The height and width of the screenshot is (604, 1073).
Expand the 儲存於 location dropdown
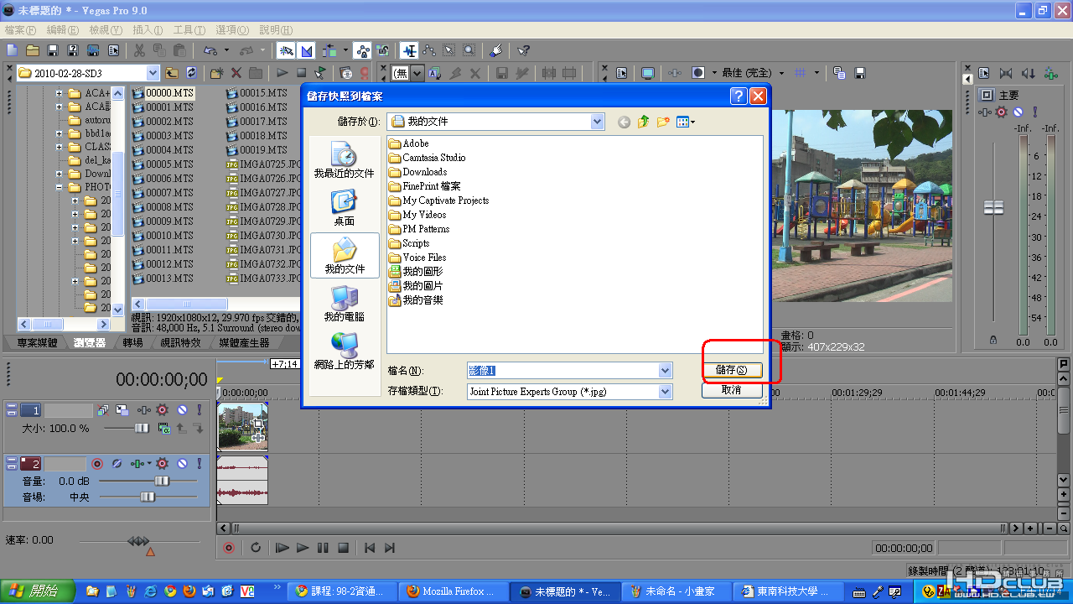tap(597, 122)
